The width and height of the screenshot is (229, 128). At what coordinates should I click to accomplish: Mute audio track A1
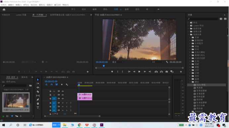(x=63, y=103)
